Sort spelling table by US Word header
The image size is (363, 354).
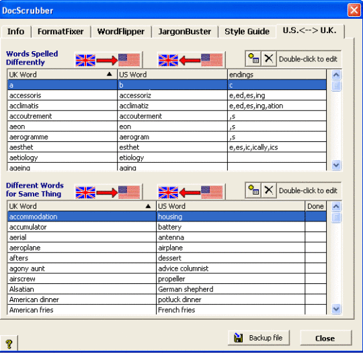(x=172, y=75)
